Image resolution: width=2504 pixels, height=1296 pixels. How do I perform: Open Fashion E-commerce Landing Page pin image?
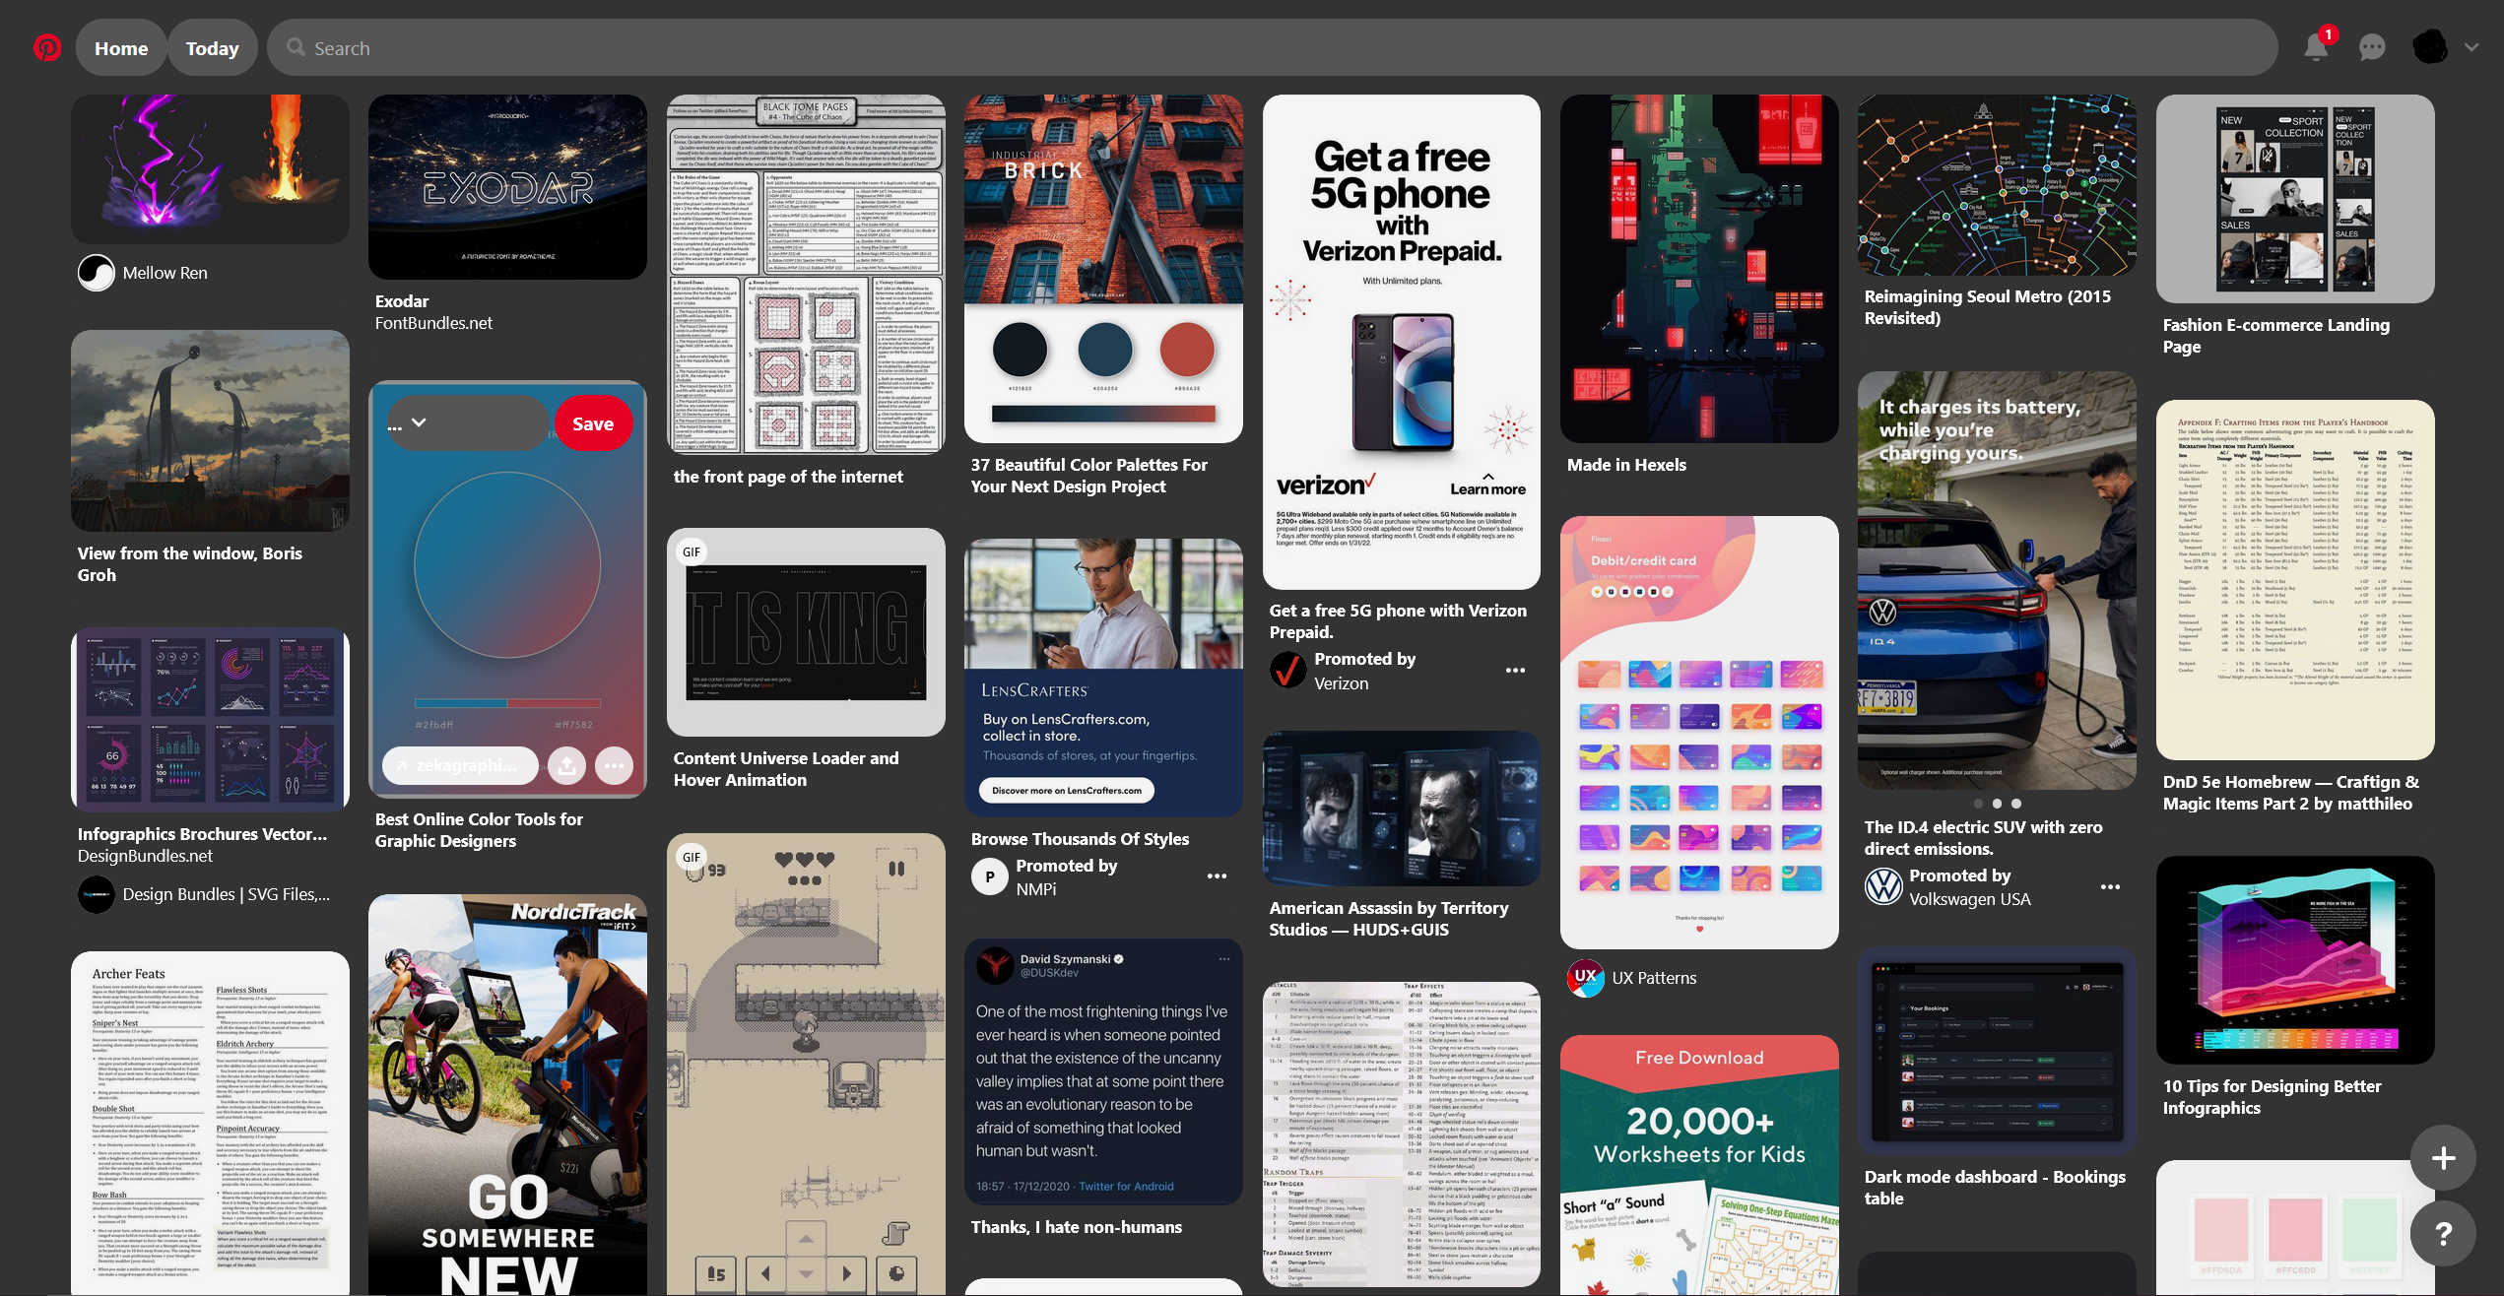click(x=2295, y=199)
